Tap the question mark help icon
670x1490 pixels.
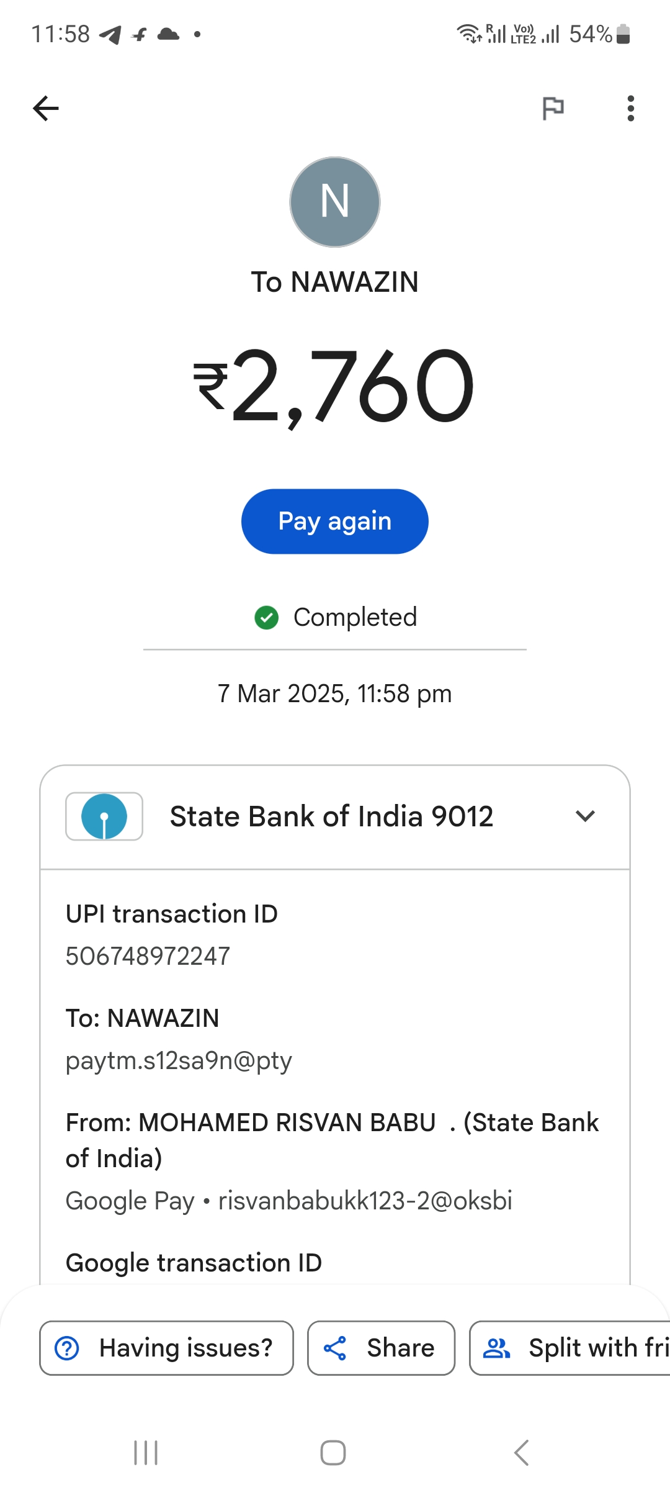tap(67, 1348)
